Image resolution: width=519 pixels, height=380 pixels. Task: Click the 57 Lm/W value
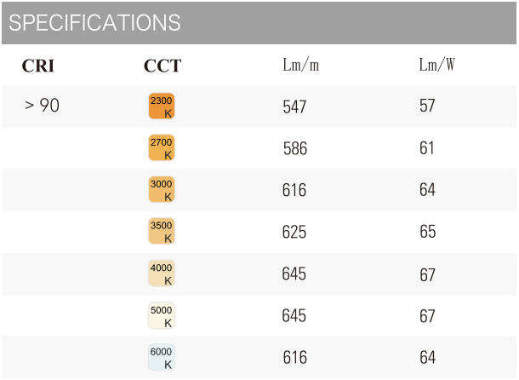tap(427, 107)
